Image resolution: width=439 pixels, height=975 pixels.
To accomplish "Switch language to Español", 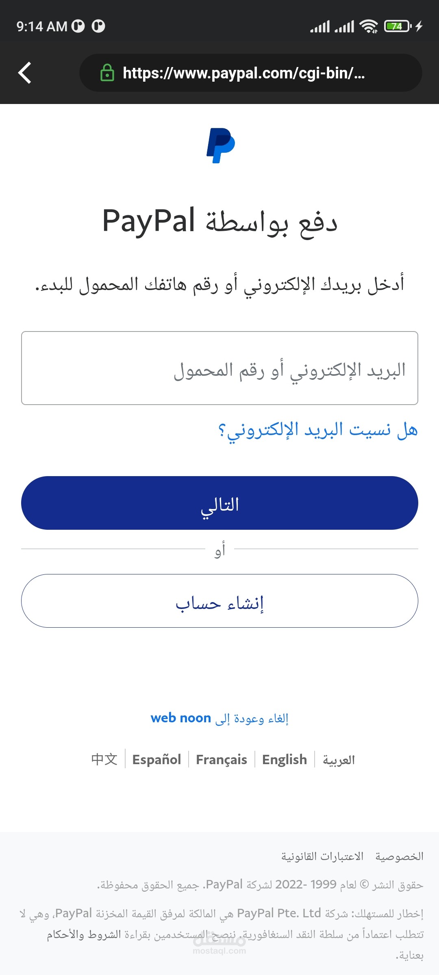I will 156,759.
